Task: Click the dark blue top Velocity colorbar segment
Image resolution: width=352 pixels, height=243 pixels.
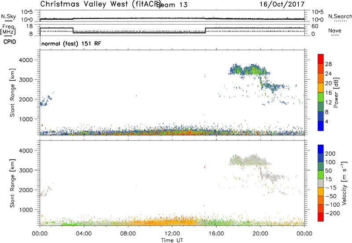Action: point(321,149)
